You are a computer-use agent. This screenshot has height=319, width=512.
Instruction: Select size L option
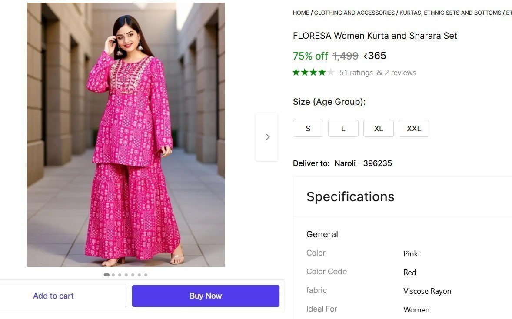343,129
